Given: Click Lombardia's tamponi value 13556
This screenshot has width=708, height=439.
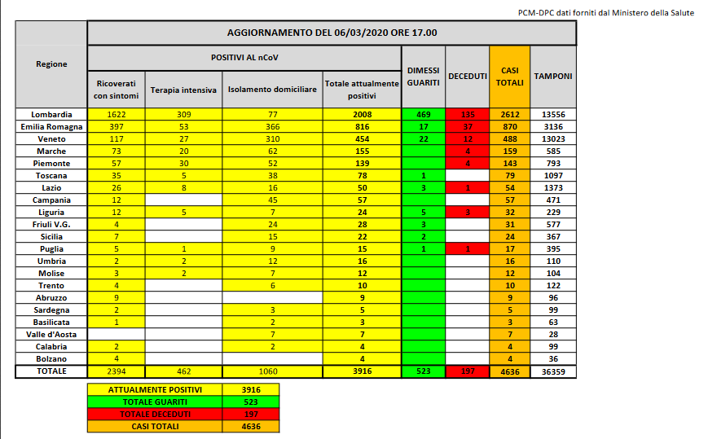Looking at the screenshot, I should [x=553, y=115].
